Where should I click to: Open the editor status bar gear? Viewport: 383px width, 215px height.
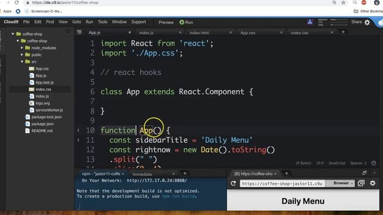[x=373, y=163]
